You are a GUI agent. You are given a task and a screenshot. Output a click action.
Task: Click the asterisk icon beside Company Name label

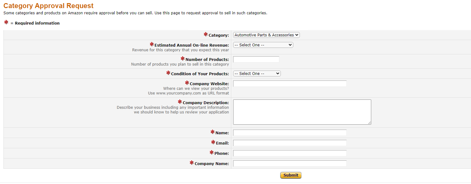click(192, 163)
